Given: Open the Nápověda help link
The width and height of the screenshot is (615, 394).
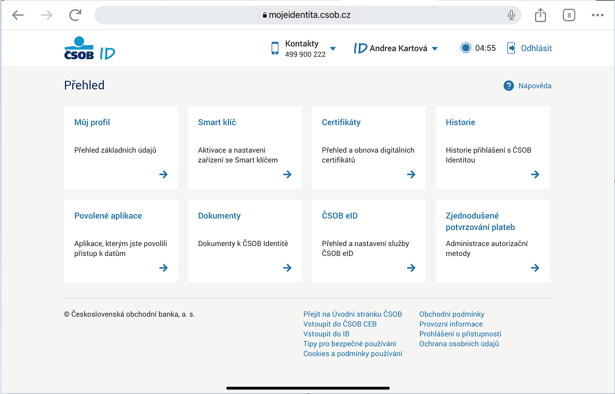Looking at the screenshot, I should pos(534,86).
